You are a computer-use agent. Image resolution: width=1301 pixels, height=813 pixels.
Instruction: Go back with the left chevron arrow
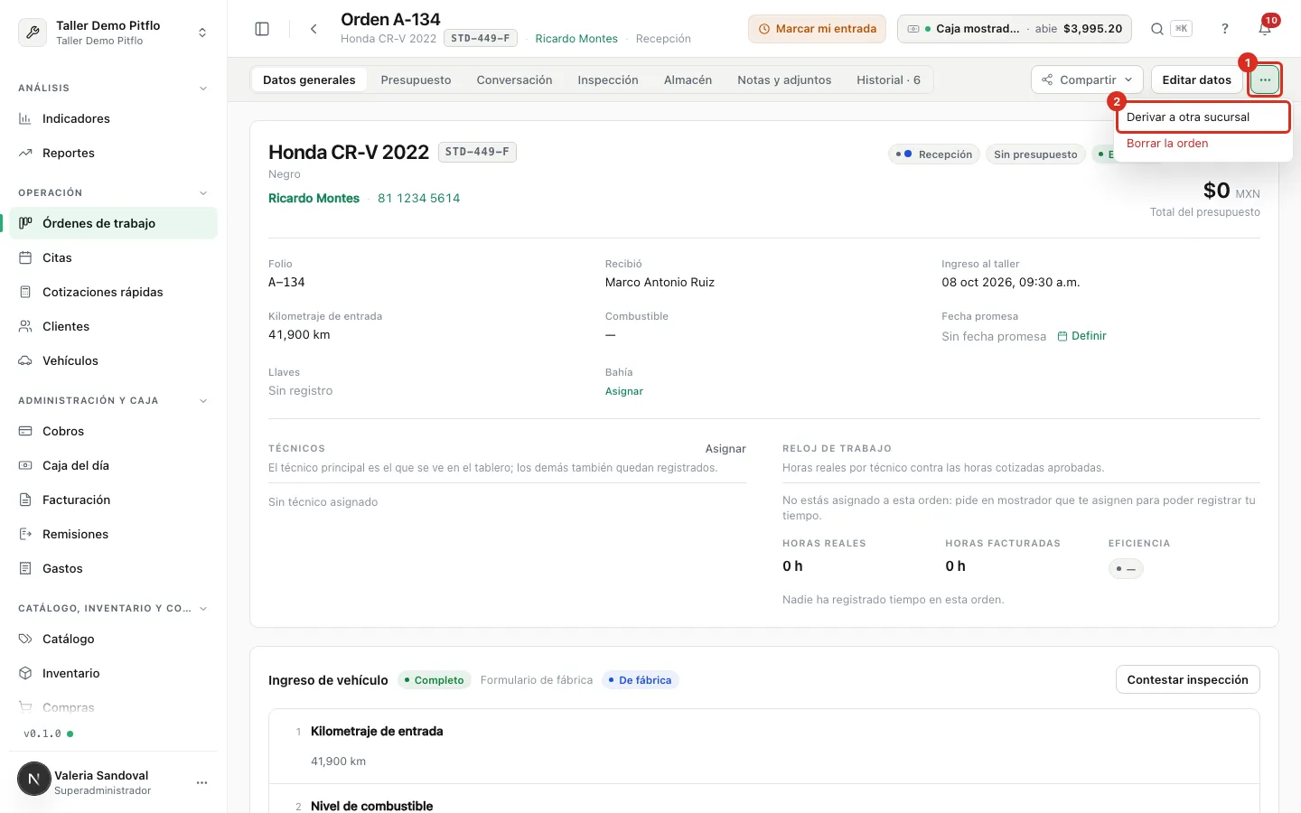pos(314,29)
